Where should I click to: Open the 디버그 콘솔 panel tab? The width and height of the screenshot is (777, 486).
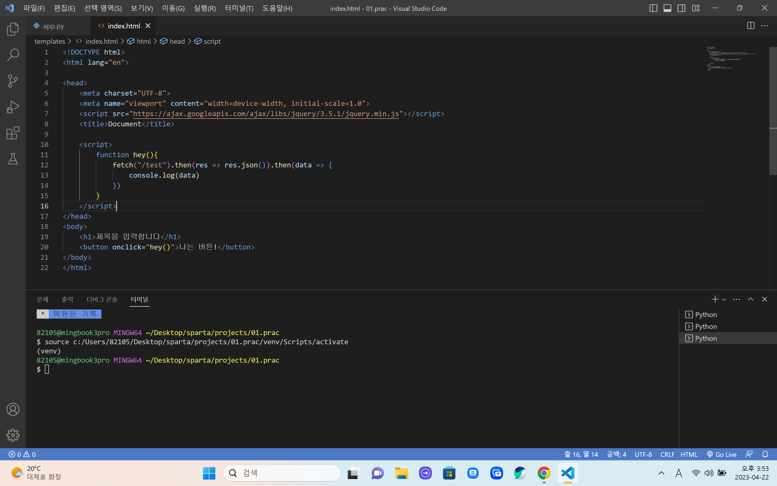tap(102, 299)
